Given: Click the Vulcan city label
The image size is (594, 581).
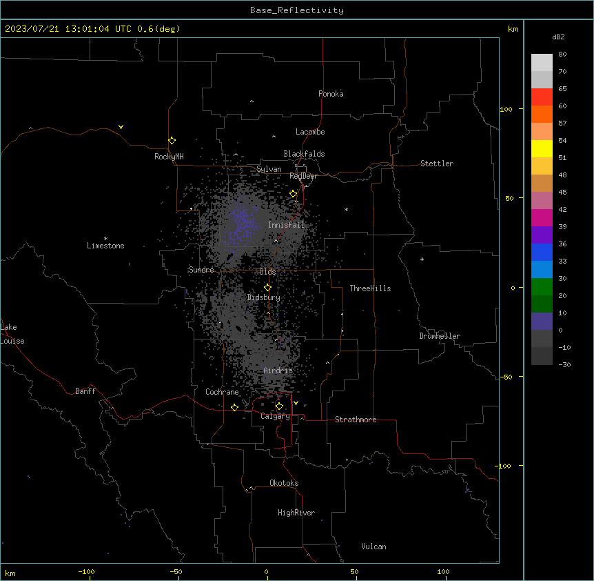Looking at the screenshot, I should tap(373, 546).
